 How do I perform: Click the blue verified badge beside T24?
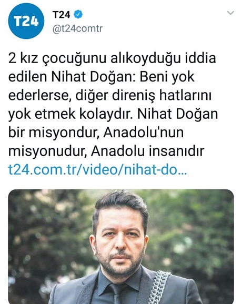click(78, 14)
